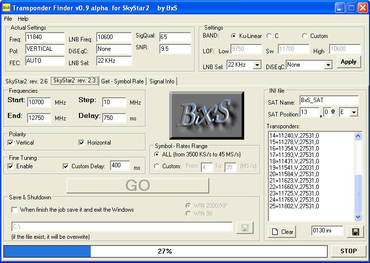Click the Custom To symbol rate field
This screenshot has height=263, width=370.
point(230,167)
